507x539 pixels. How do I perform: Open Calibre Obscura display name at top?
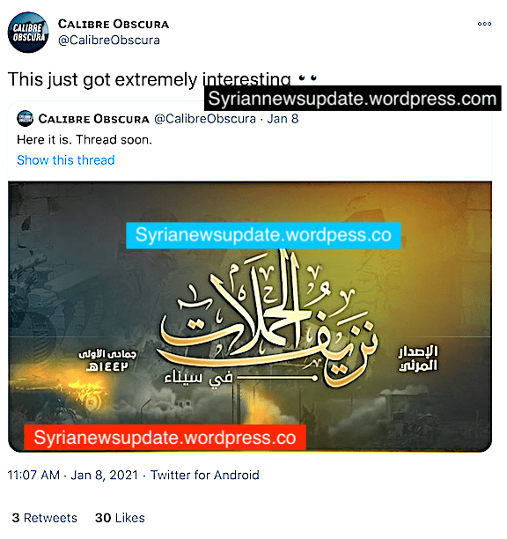point(114,24)
